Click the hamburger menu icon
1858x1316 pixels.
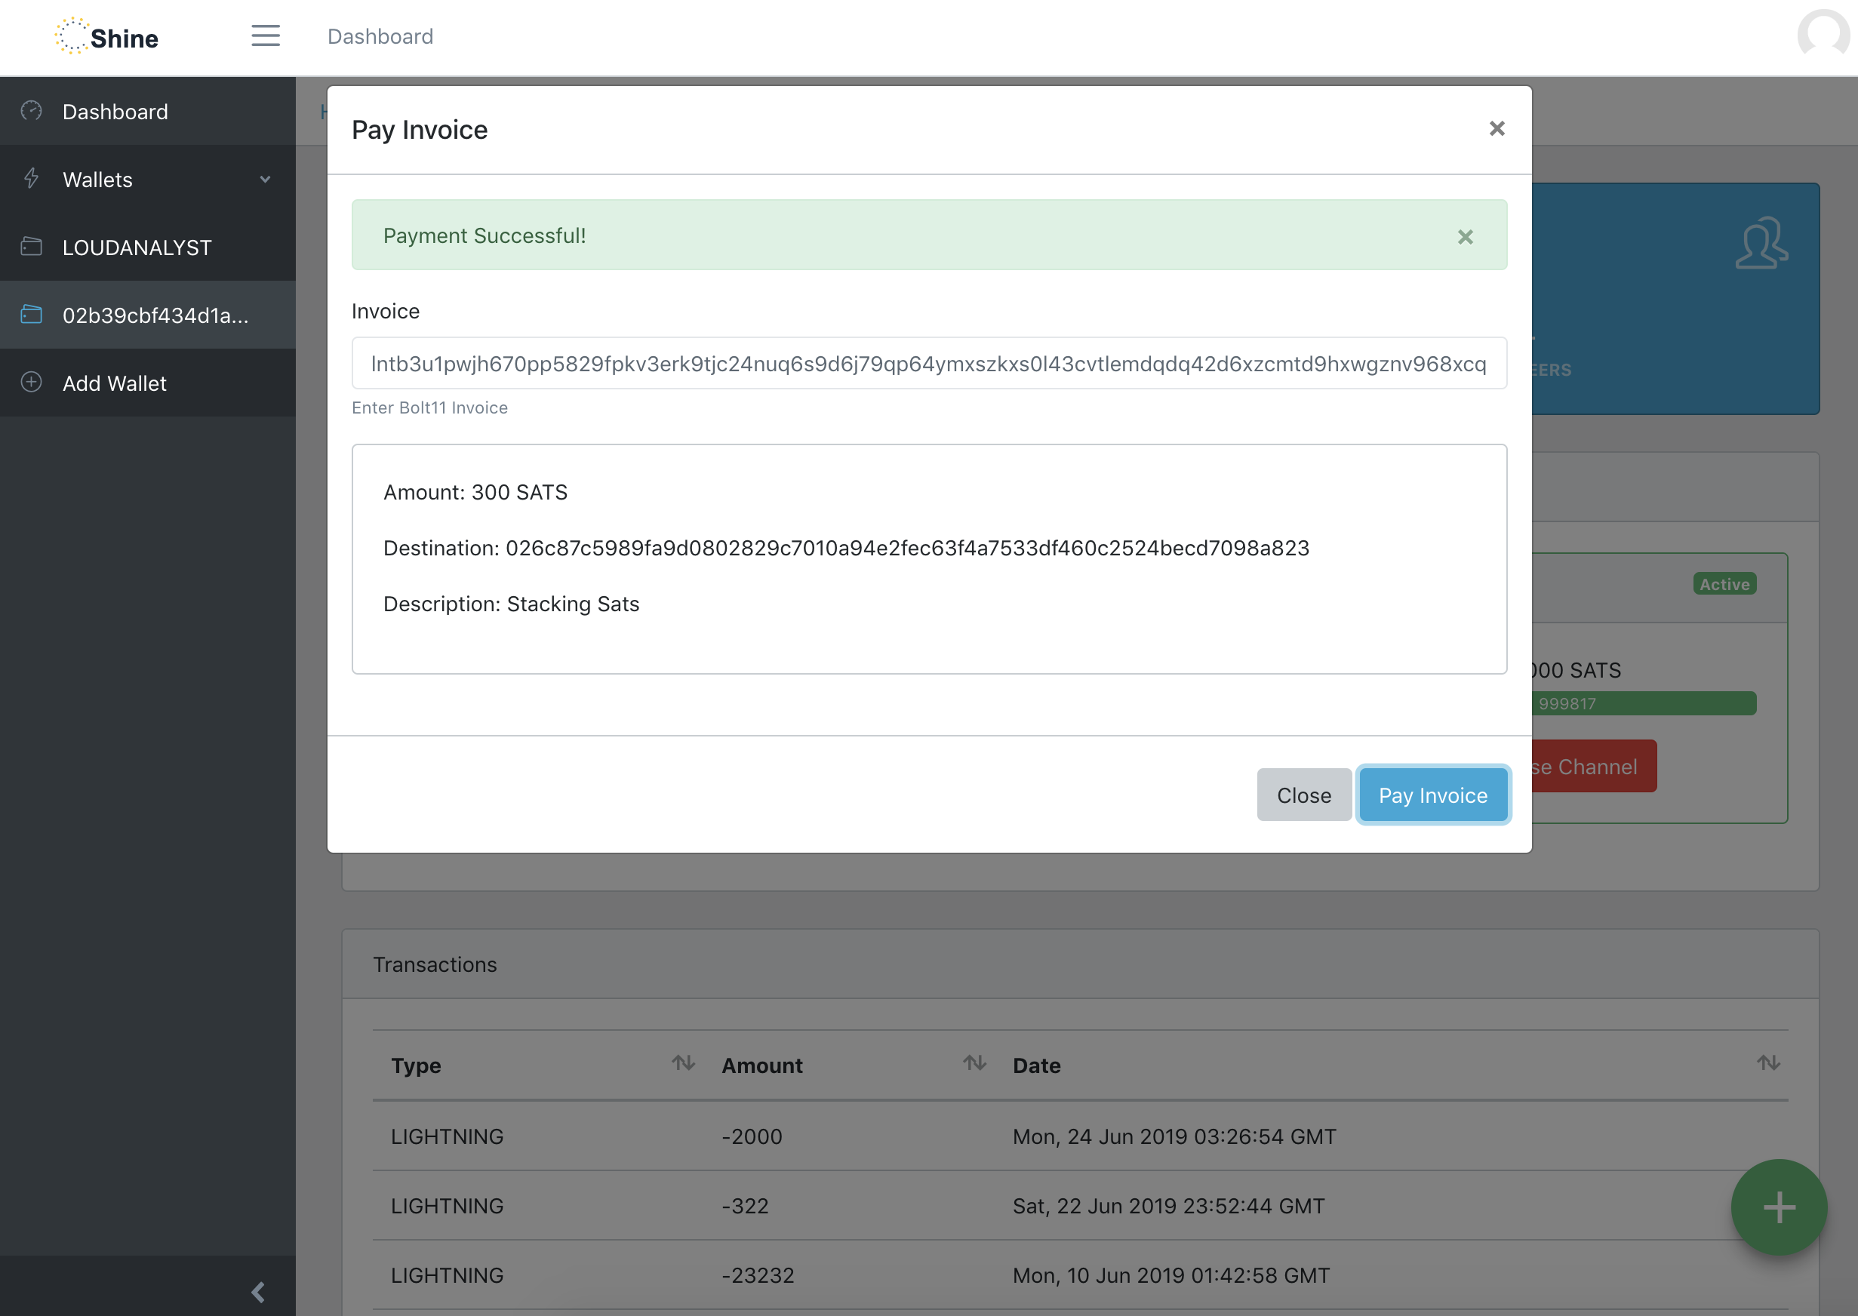click(265, 35)
